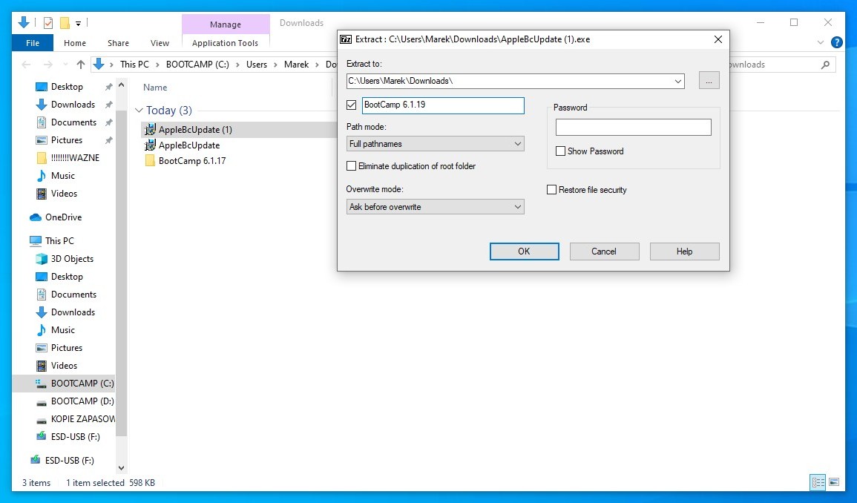Open Desktop under This PC
This screenshot has height=503, width=857.
pos(59,277)
